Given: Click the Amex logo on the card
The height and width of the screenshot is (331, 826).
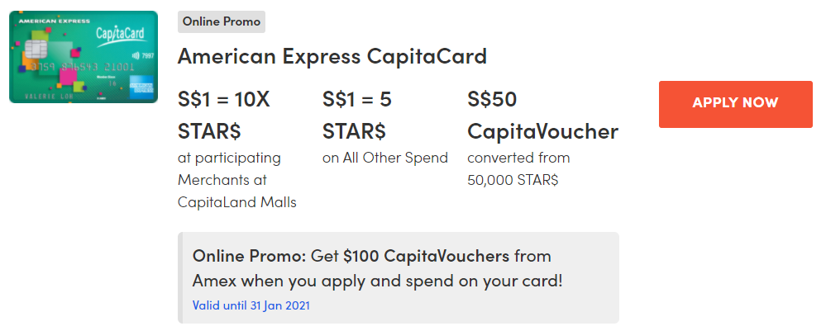Looking at the screenshot, I should tap(141, 86).
